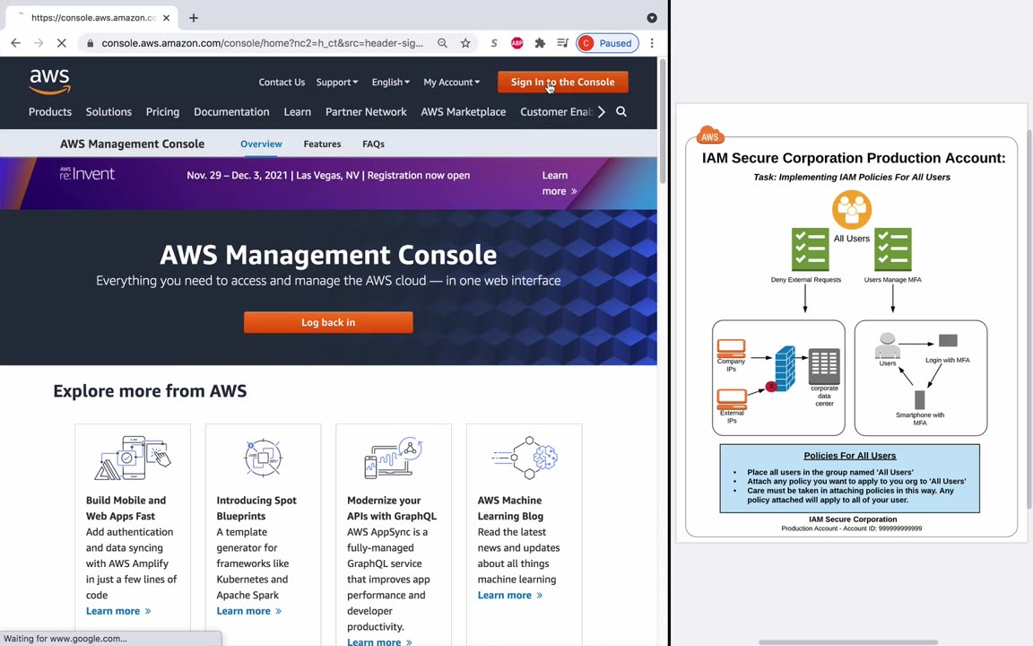Click the firewall icon in diagram
The height and width of the screenshot is (646, 1033).
[785, 369]
